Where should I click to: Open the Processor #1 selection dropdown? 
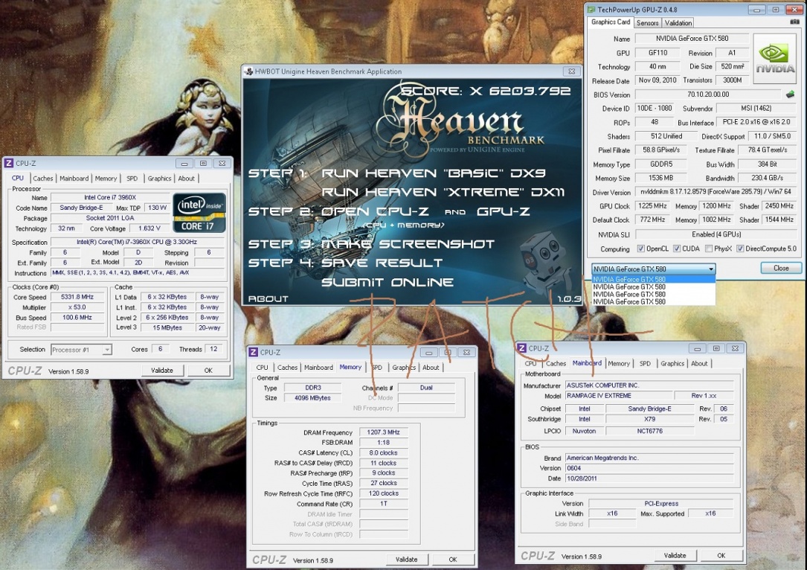(106, 350)
